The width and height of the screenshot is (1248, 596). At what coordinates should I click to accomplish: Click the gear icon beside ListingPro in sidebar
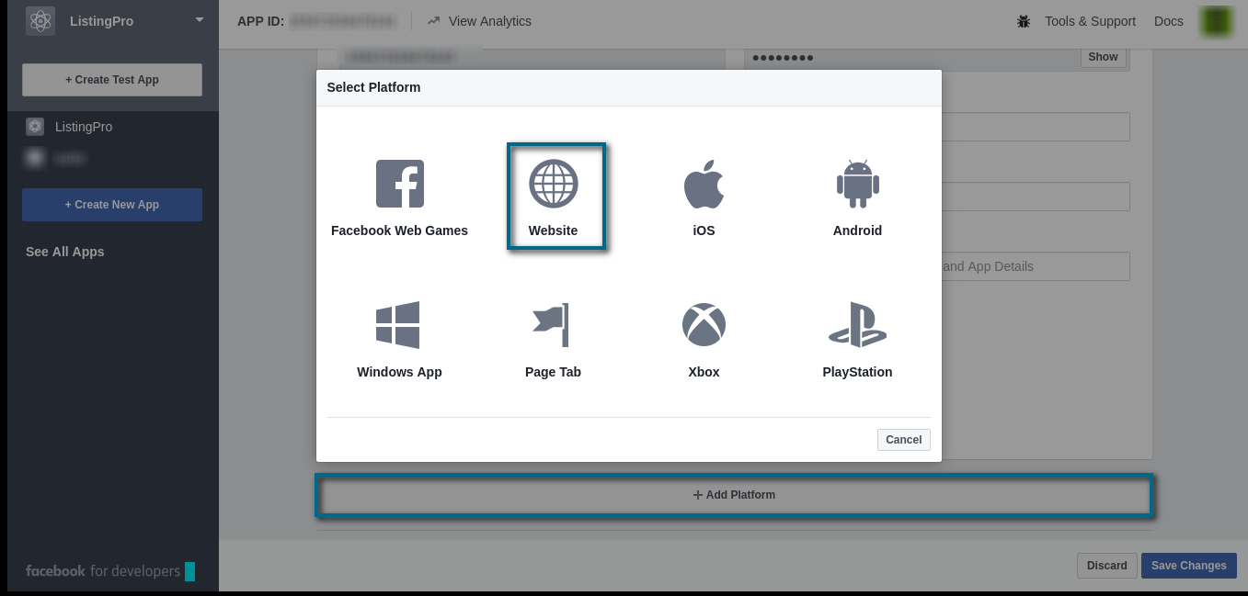point(35,127)
